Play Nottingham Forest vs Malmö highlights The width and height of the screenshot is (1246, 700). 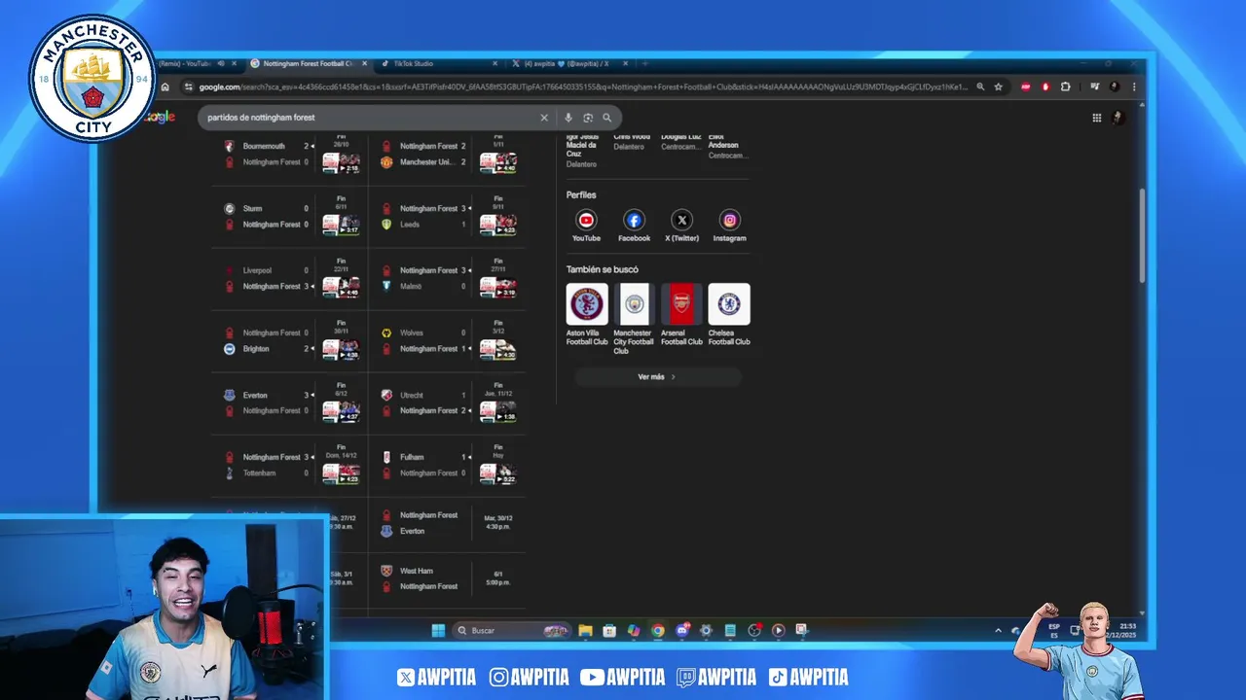[498, 287]
